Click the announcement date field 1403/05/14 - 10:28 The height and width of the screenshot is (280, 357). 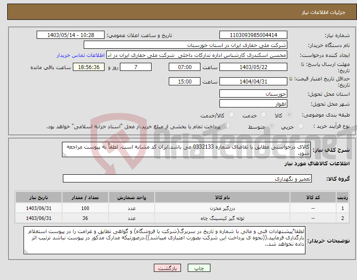coord(71,35)
